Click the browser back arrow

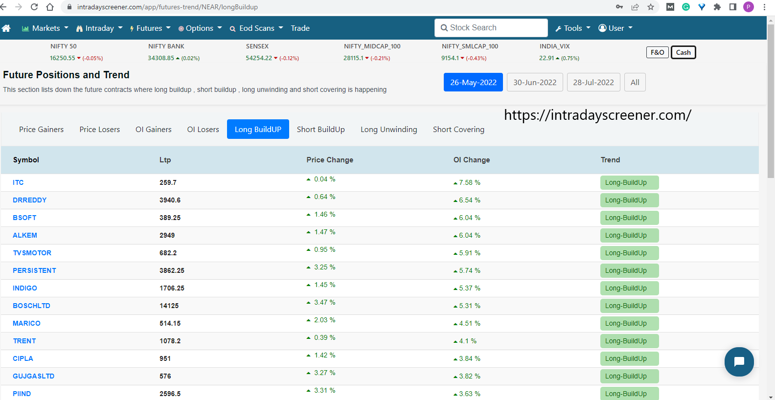[3, 7]
